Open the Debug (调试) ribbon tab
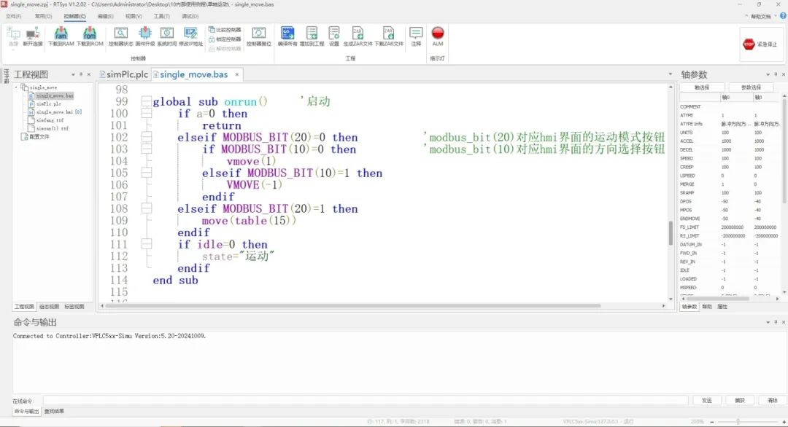Image resolution: width=788 pixels, height=427 pixels. [x=190, y=16]
